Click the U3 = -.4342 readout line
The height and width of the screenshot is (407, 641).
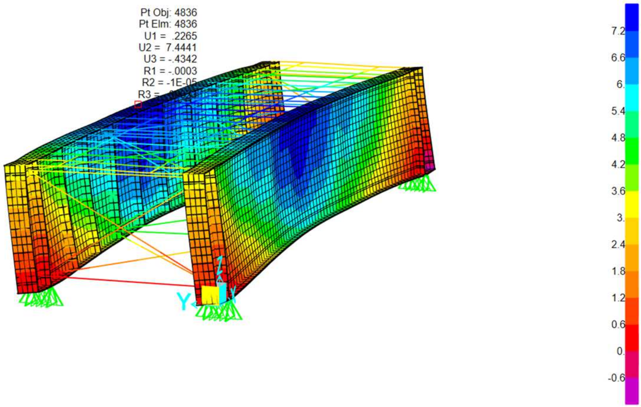170,59
